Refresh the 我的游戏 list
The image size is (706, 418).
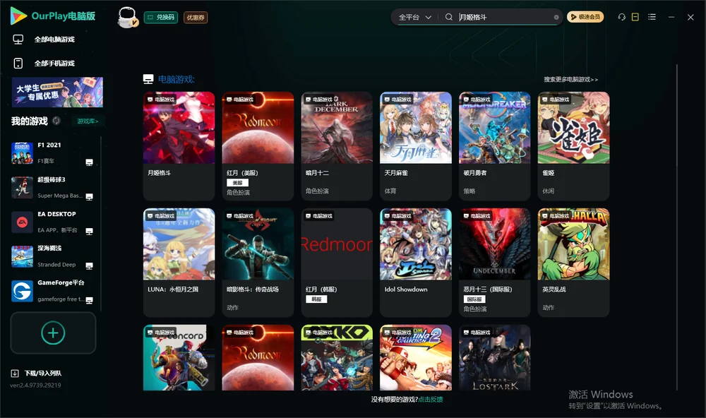pos(56,121)
